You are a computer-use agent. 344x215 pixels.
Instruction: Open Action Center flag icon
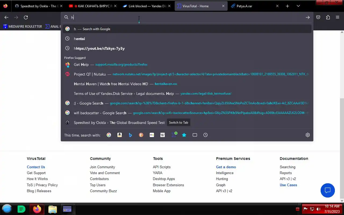(x=306, y=209)
